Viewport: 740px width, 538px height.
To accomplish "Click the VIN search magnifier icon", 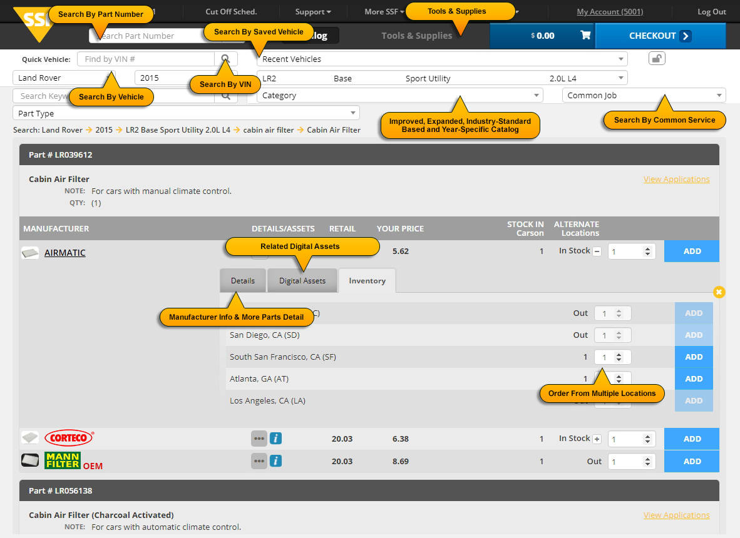I will (x=225, y=59).
